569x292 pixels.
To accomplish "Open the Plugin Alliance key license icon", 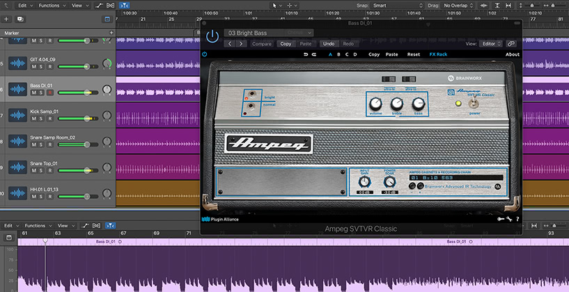I will 501,219.
